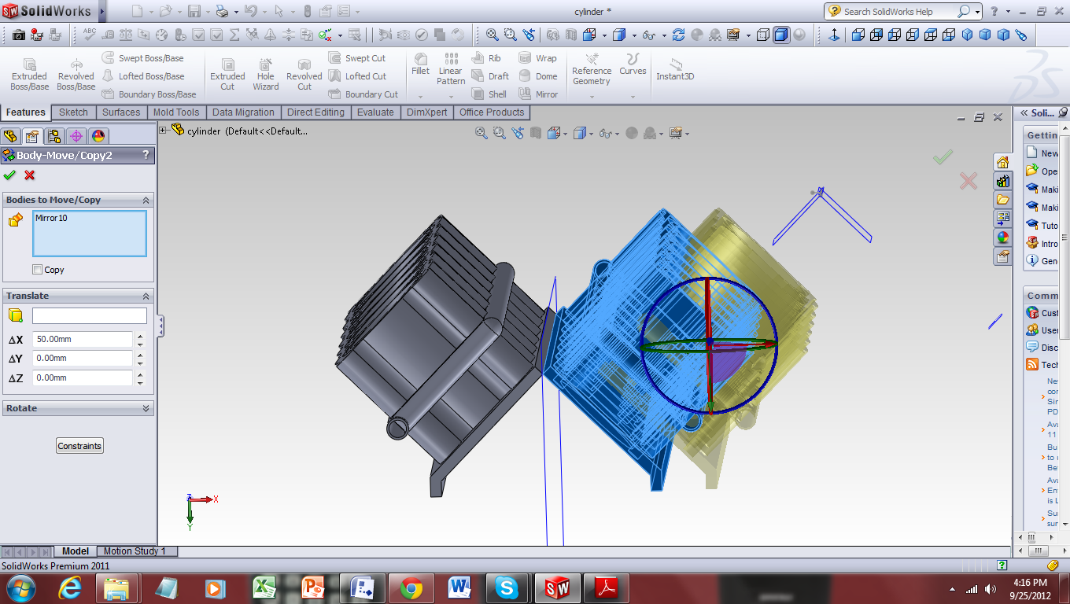The height and width of the screenshot is (604, 1070).
Task: Click the Linear Pattern tool
Action: click(451, 69)
